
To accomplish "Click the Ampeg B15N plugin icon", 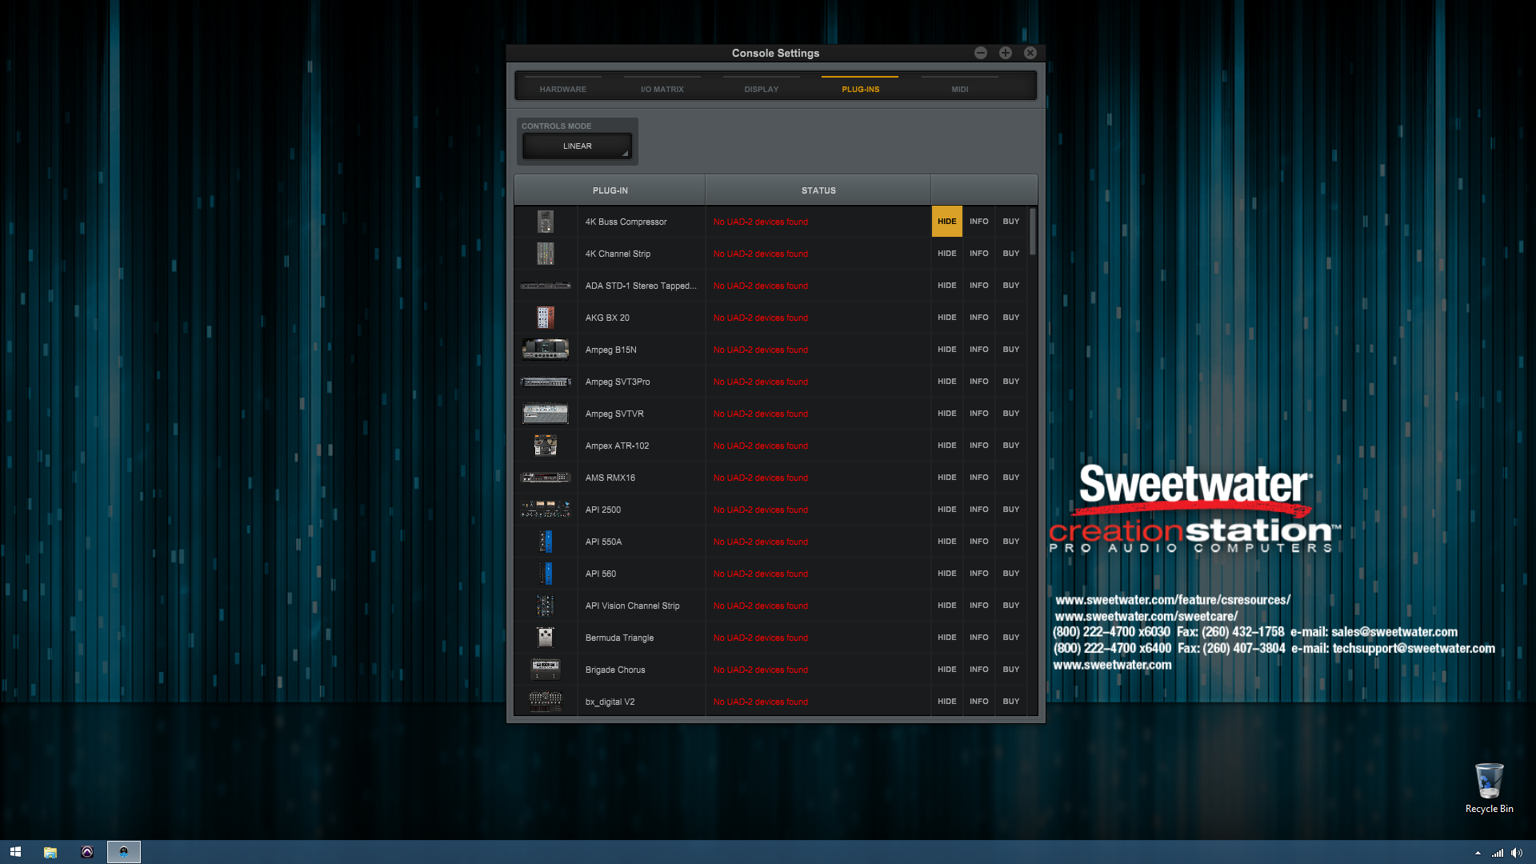I will click(x=546, y=349).
